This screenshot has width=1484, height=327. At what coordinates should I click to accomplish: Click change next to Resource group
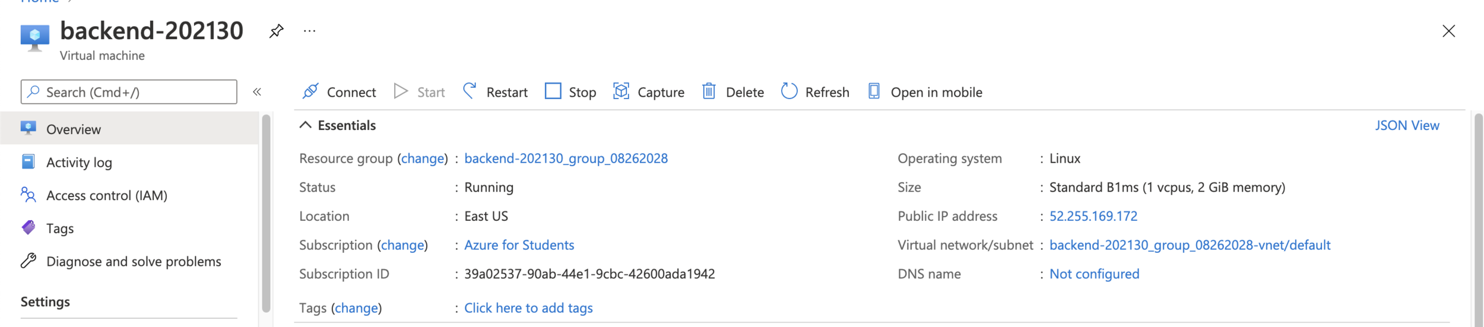423,158
